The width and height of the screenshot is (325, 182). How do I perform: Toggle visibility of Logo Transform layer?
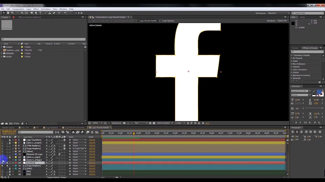[2, 140]
